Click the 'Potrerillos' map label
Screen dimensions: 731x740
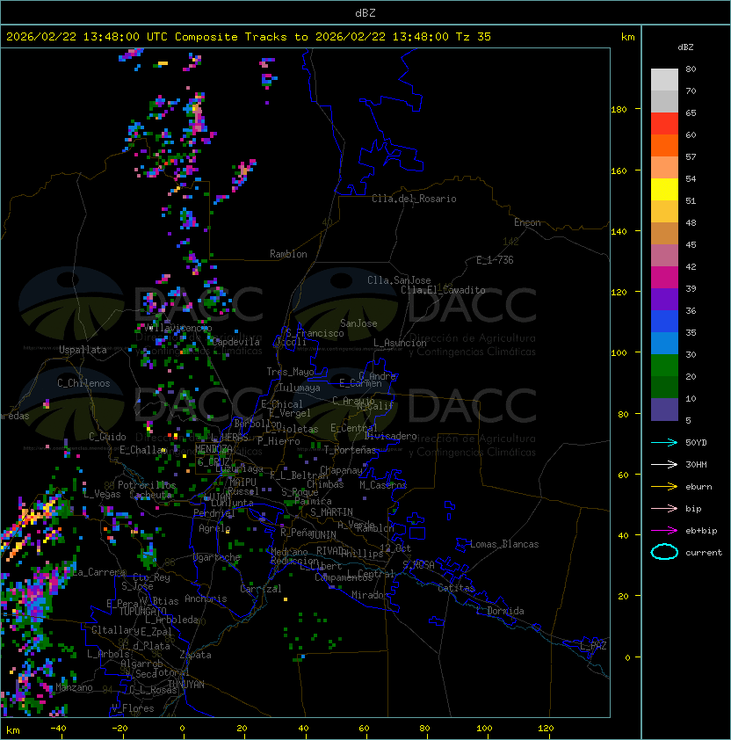click(x=147, y=485)
